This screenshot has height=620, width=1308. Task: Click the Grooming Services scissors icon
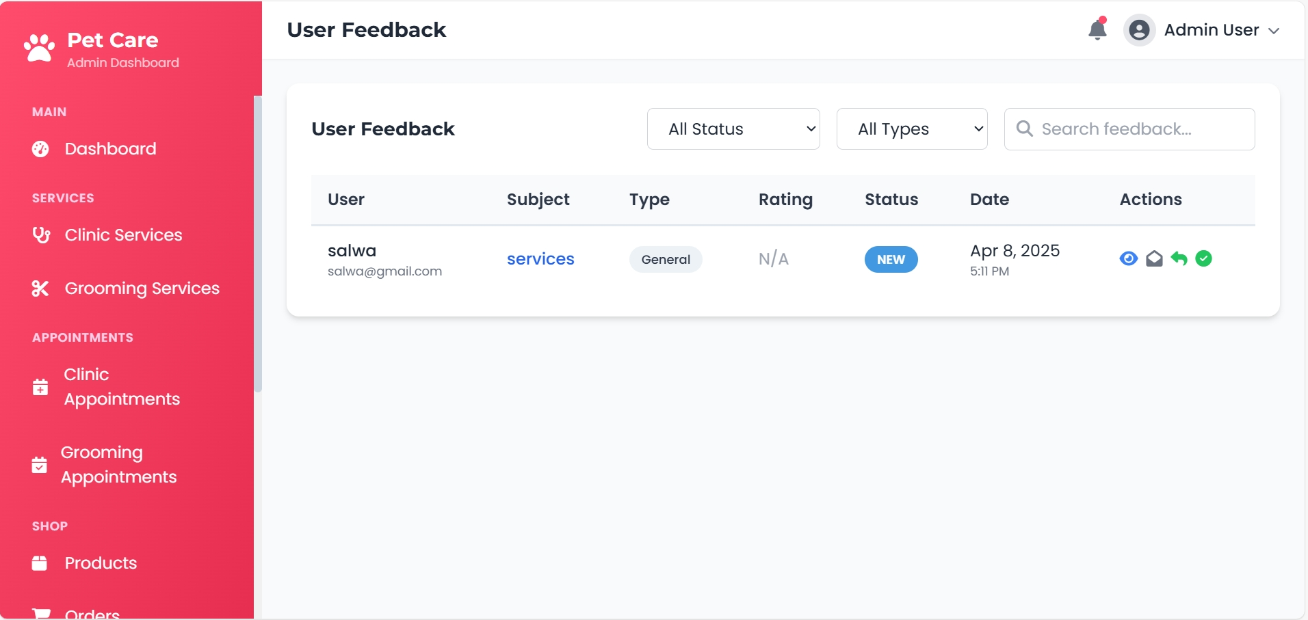[40, 288]
